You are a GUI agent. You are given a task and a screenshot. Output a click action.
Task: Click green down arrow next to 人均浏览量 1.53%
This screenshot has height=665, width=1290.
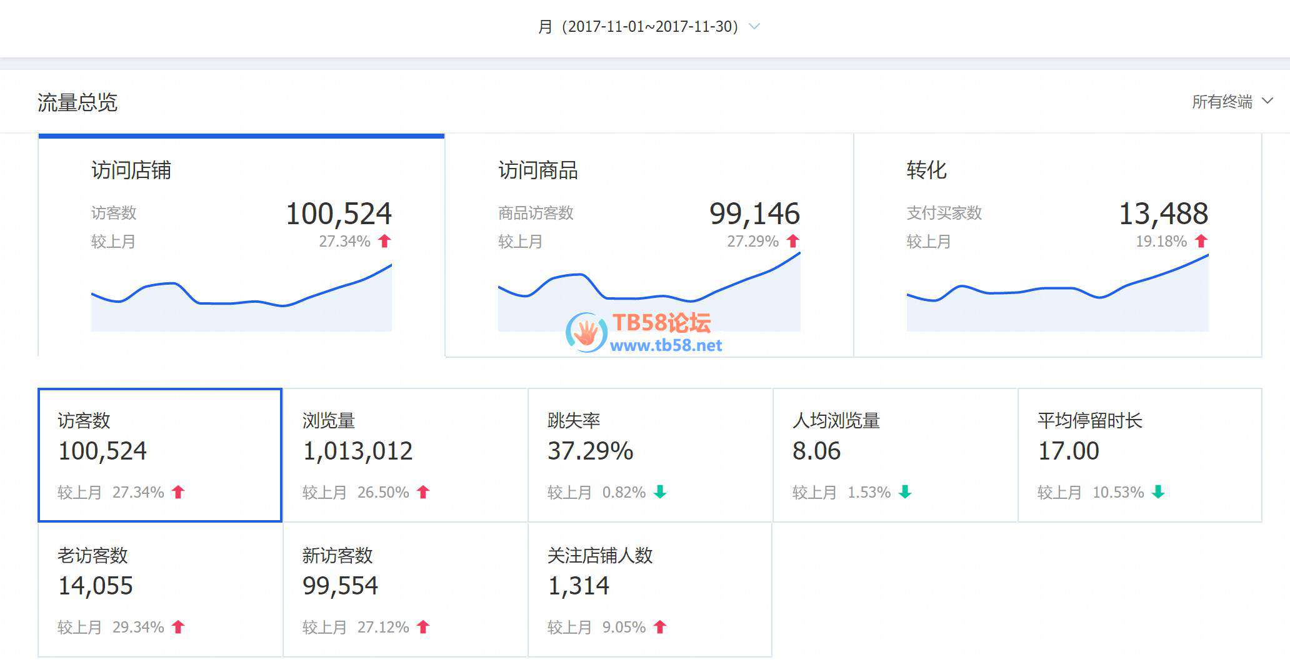tap(905, 492)
